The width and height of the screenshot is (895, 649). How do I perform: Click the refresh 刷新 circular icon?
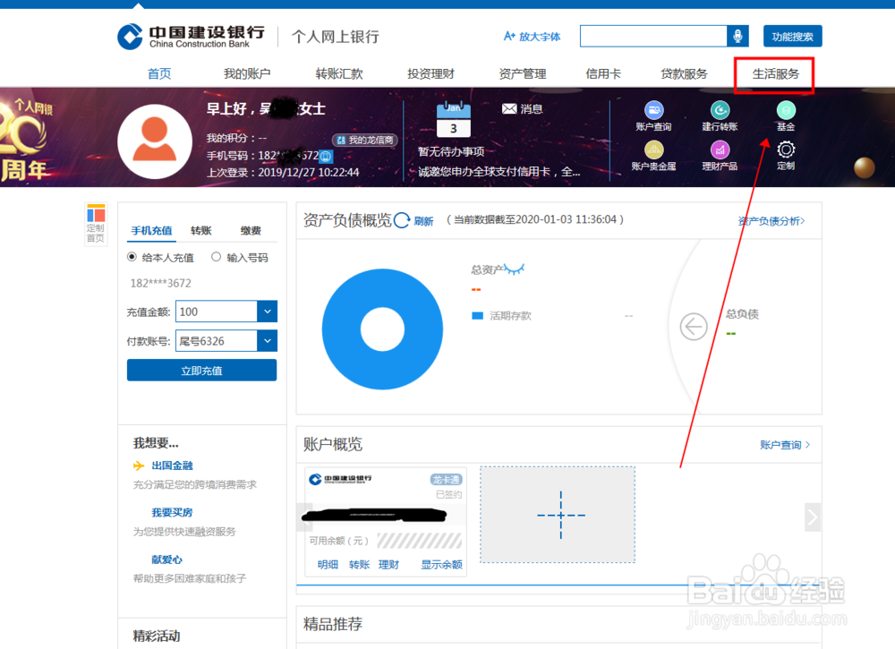[x=402, y=220]
